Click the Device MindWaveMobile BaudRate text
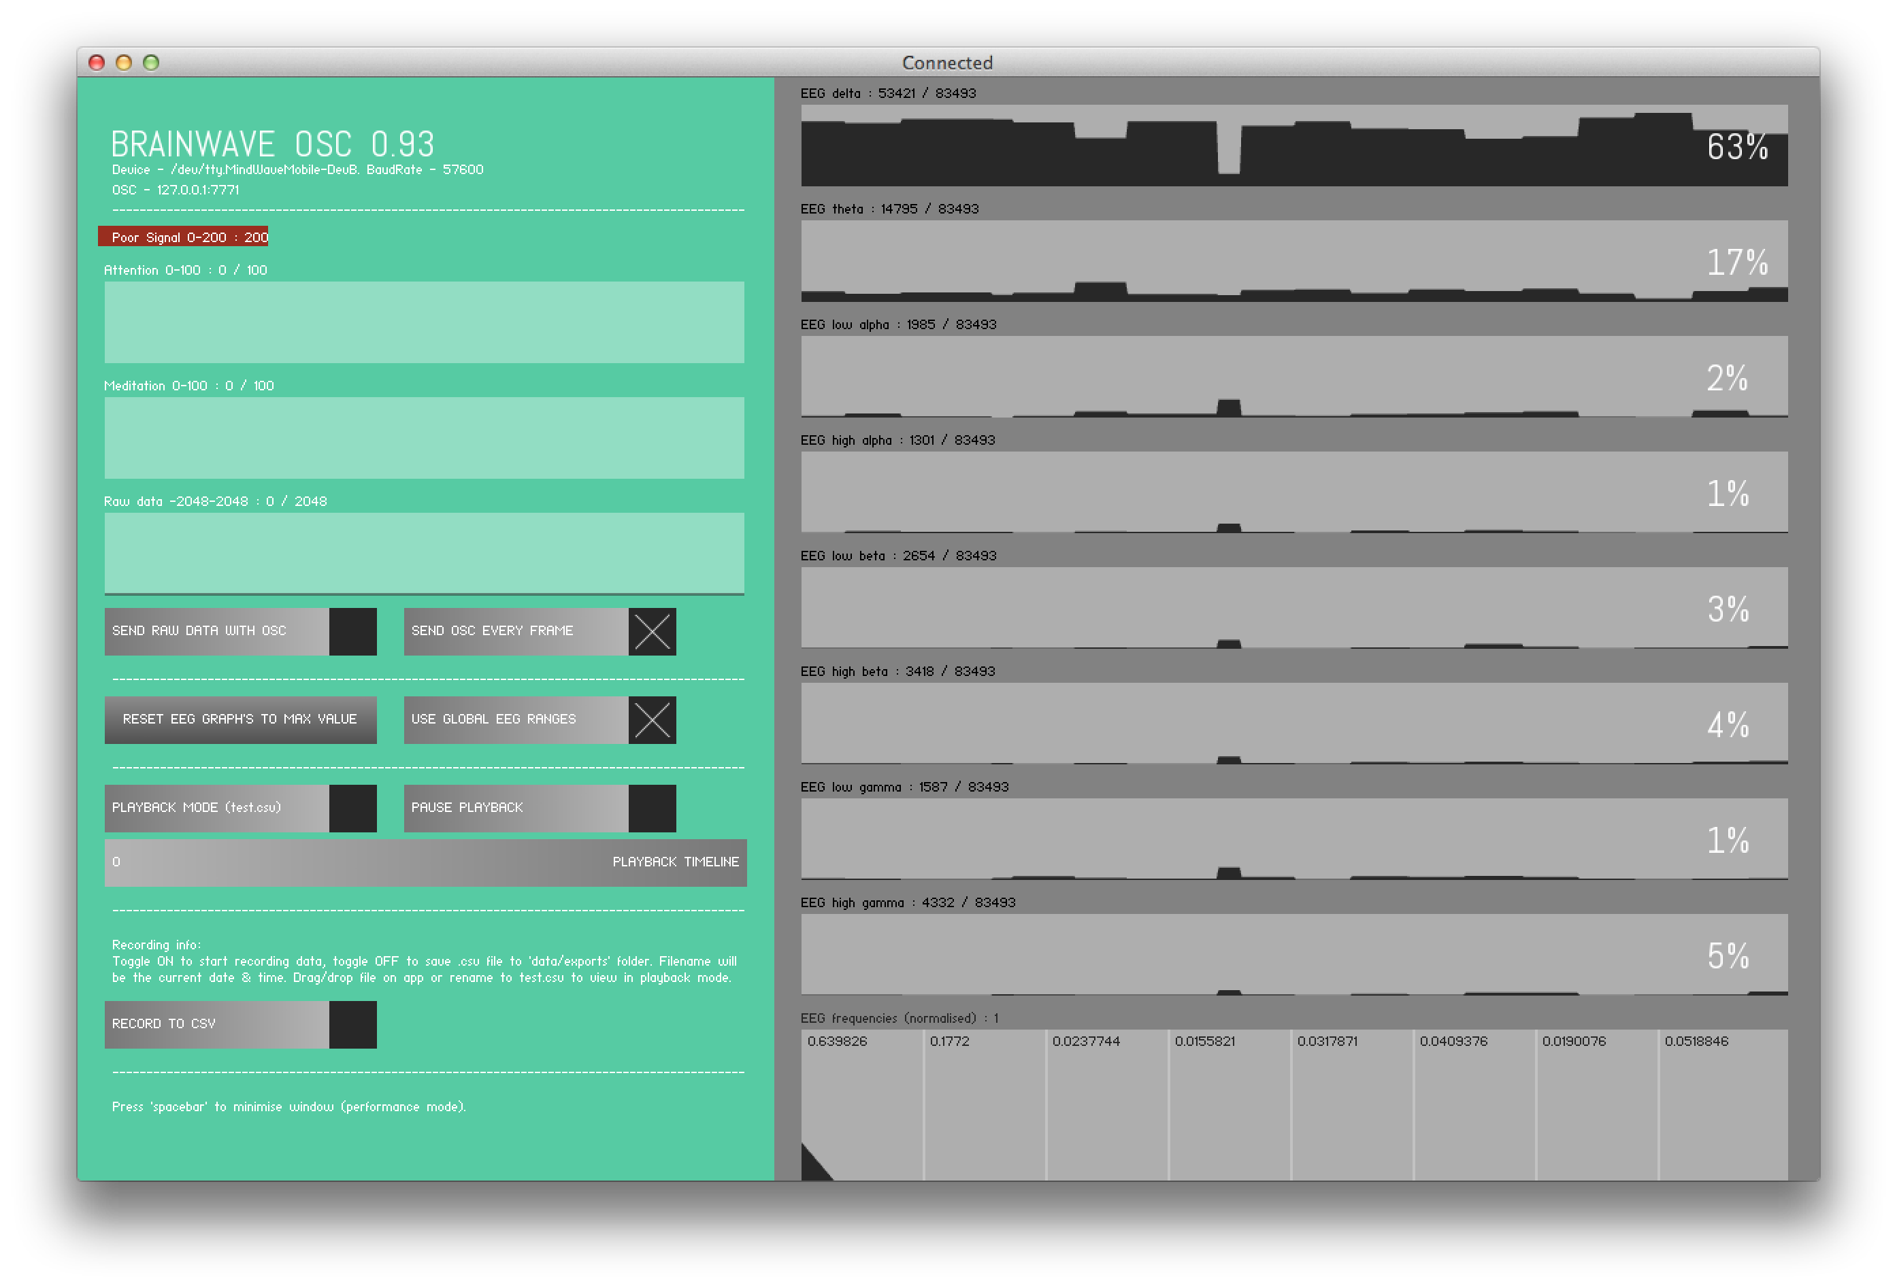 (x=298, y=169)
